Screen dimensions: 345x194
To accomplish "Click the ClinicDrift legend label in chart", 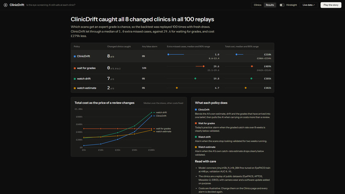I will [161, 116].
